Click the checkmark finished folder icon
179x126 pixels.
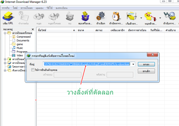pyautogui.click(x=9, y=63)
